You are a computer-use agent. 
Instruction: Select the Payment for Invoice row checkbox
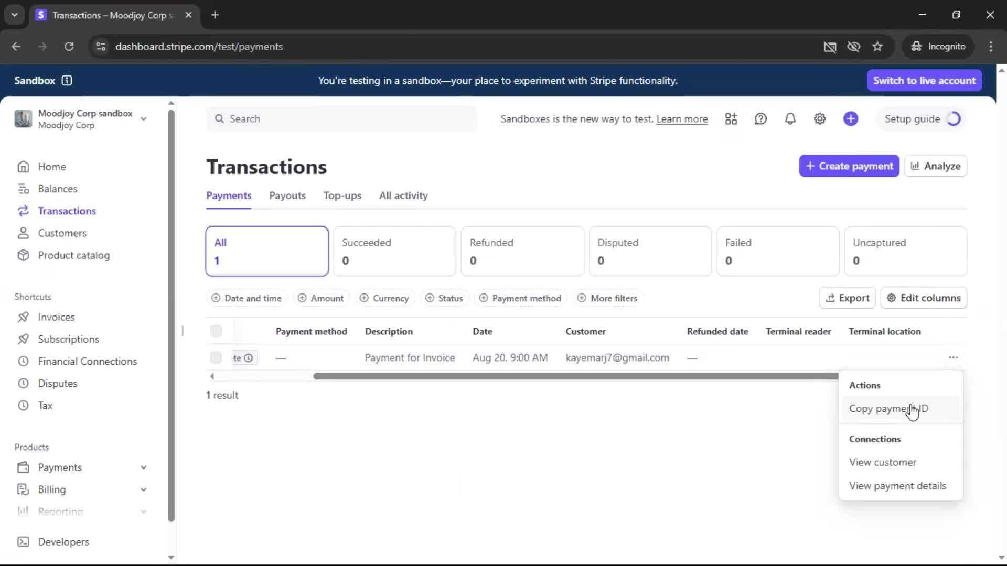[216, 357]
